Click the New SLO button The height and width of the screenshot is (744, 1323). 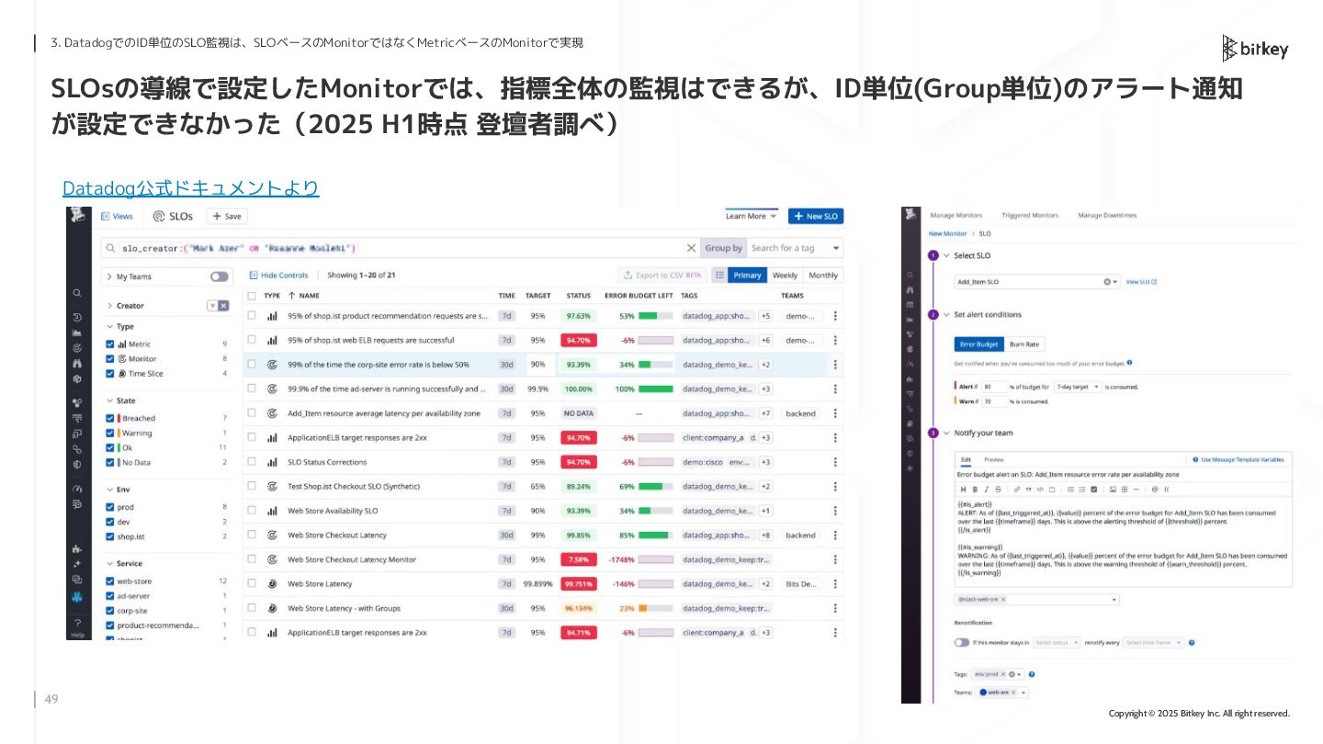[x=815, y=216]
